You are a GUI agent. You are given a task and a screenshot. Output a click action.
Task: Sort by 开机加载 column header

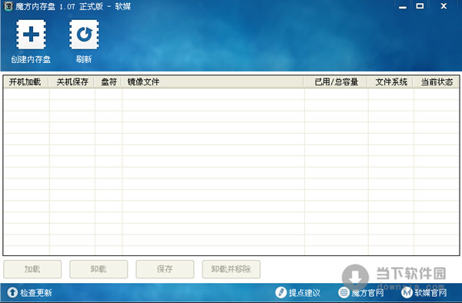coord(26,82)
